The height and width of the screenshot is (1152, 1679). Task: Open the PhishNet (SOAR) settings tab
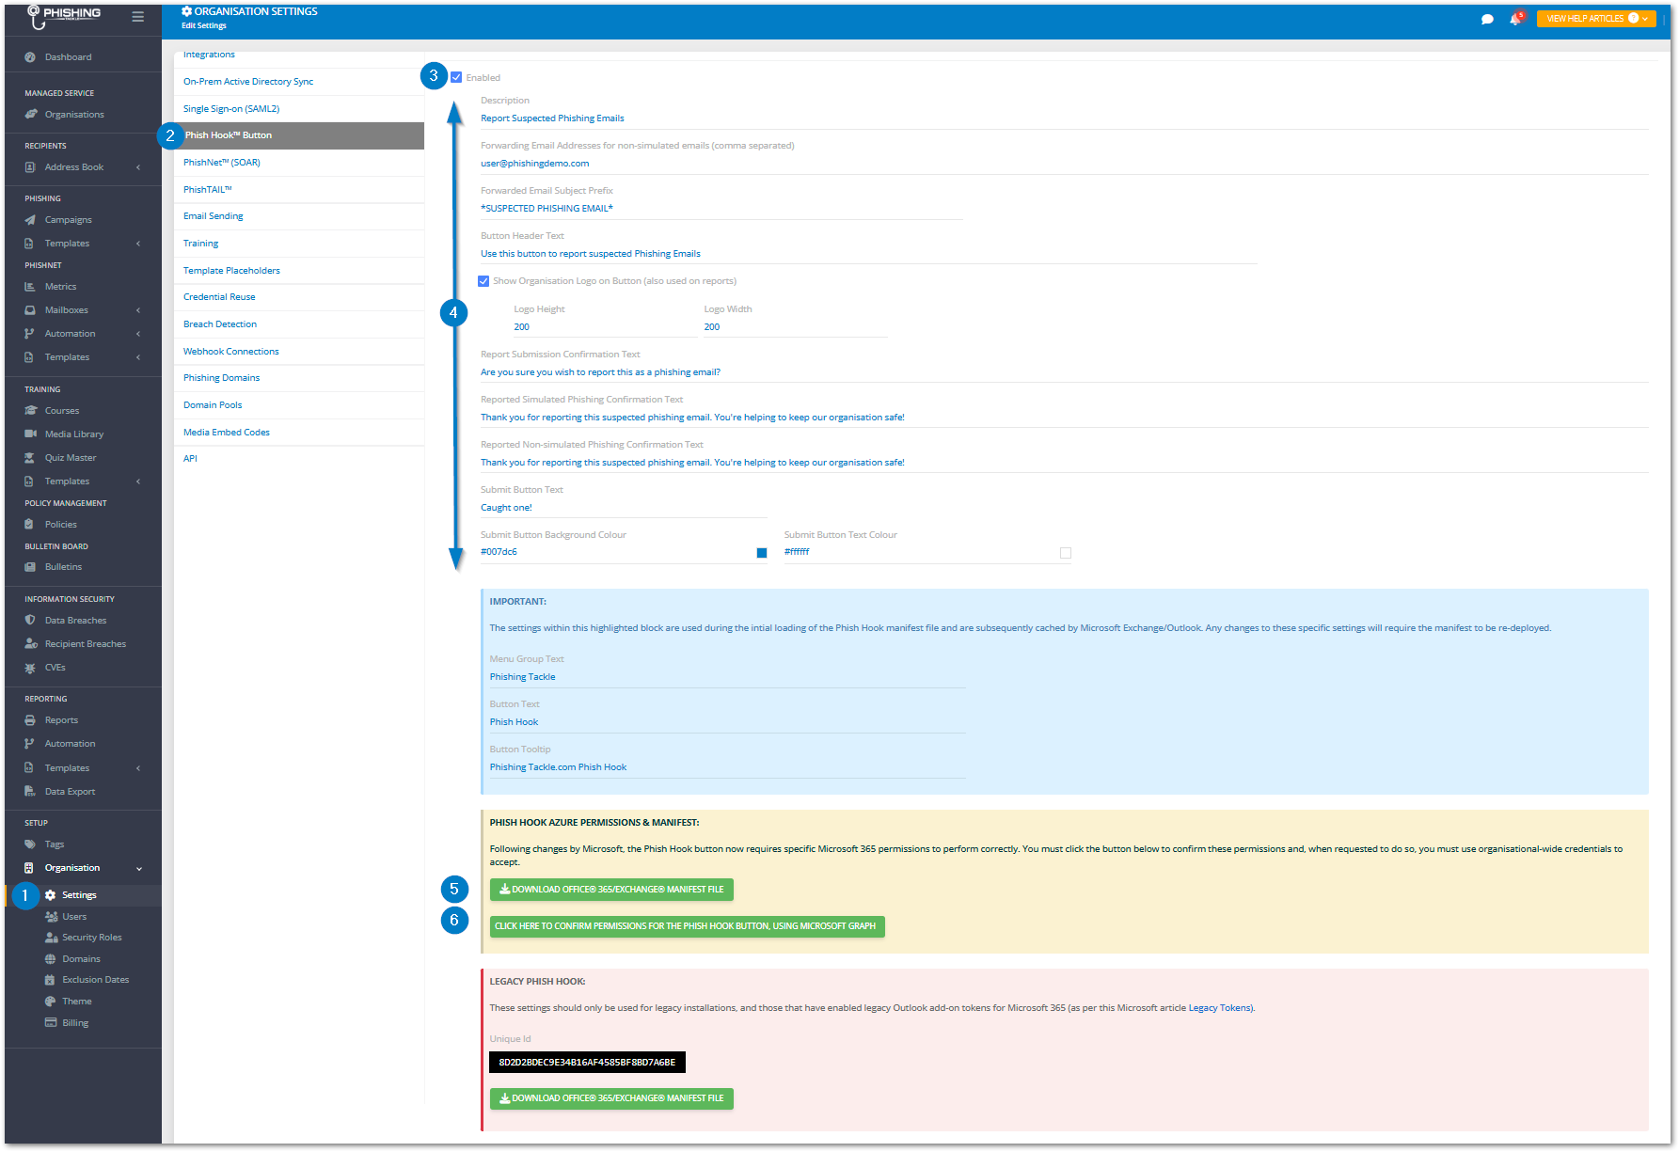(299, 163)
